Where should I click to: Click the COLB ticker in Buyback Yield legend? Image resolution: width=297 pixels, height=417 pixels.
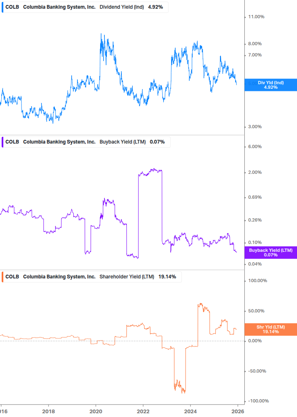[12, 142]
